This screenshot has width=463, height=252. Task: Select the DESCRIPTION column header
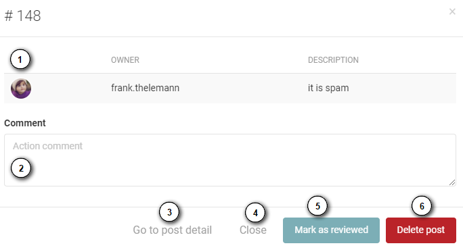tap(333, 60)
